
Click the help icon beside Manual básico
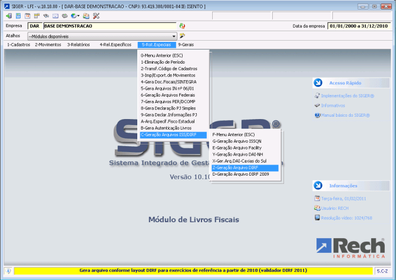coord(317,115)
